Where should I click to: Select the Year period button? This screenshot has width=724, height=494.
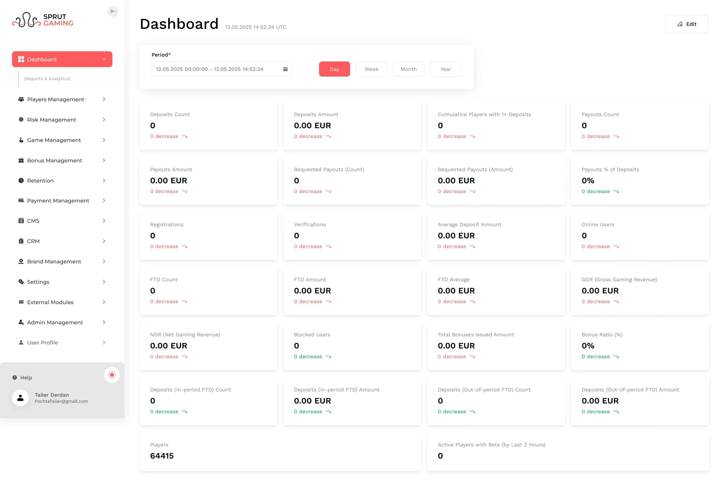[445, 69]
